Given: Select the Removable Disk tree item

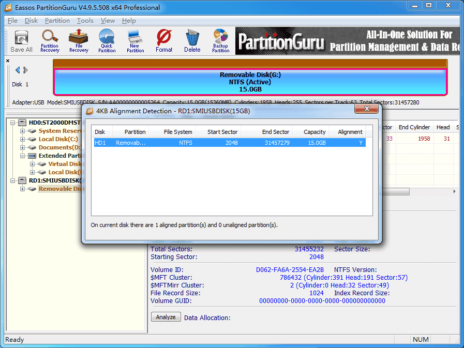Looking at the screenshot, I should tap(60, 189).
